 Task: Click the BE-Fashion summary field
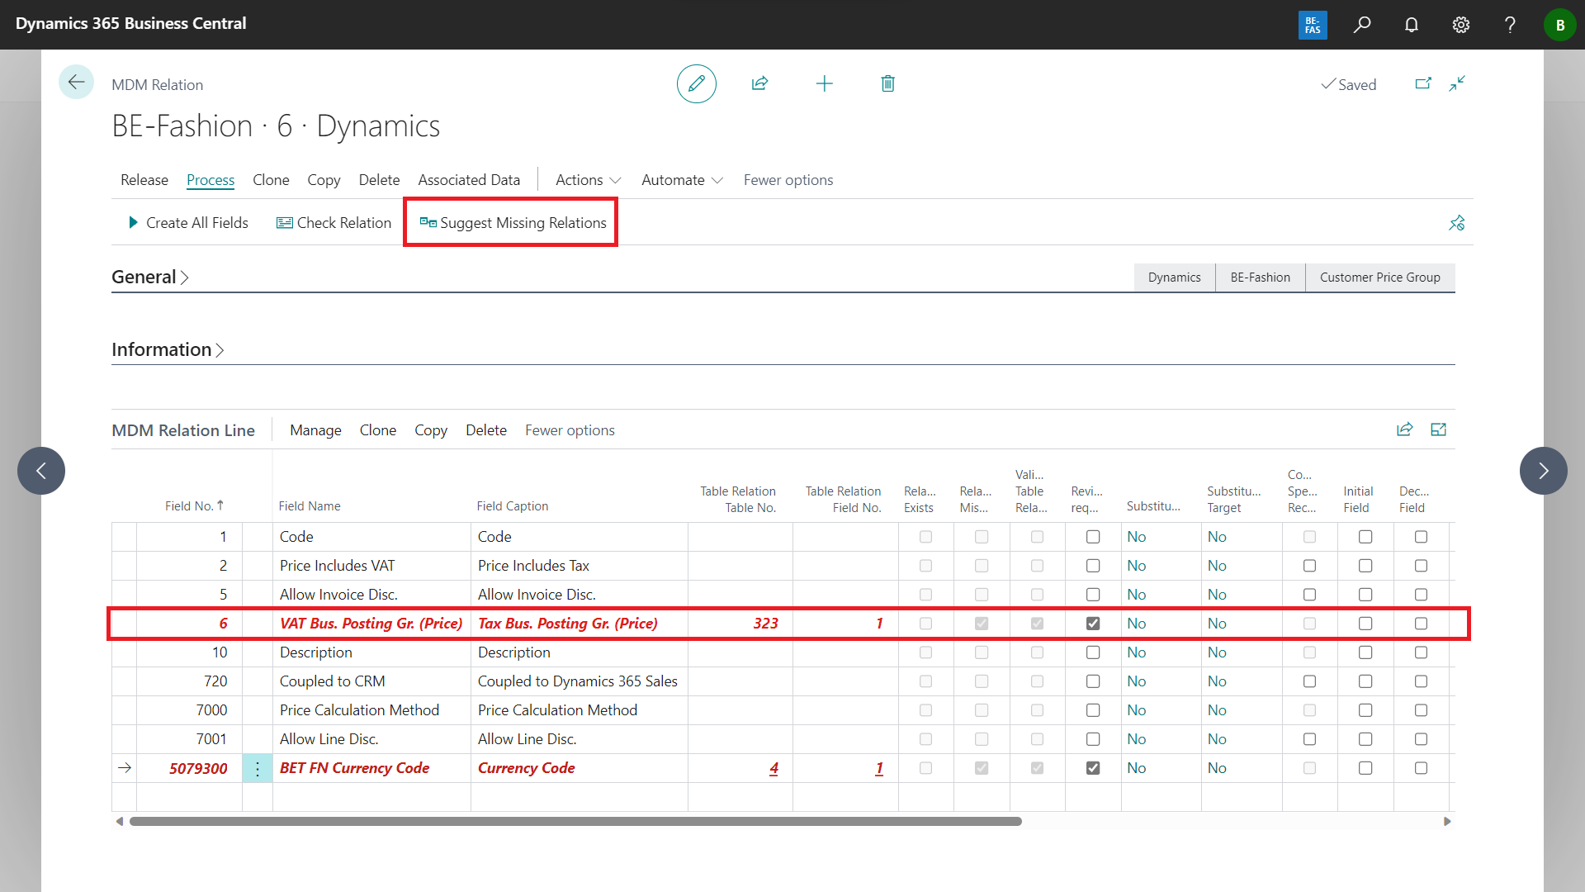1260,278
